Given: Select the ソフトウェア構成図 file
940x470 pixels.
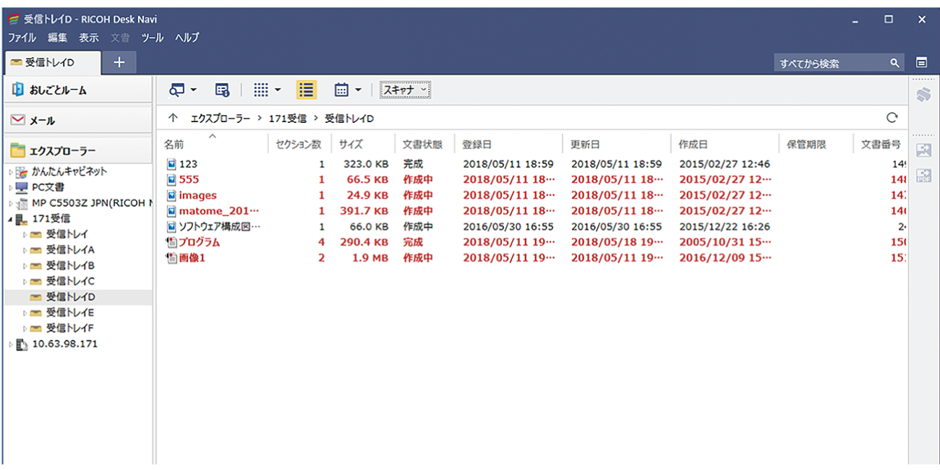Looking at the screenshot, I should pyautogui.click(x=219, y=226).
